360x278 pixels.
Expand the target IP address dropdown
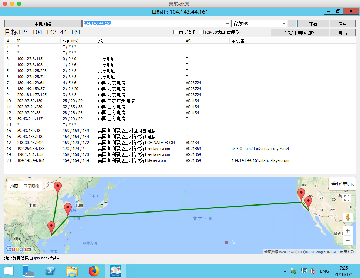click(x=227, y=24)
